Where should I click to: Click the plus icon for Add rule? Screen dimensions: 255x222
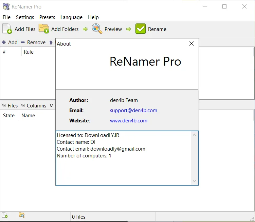4,42
